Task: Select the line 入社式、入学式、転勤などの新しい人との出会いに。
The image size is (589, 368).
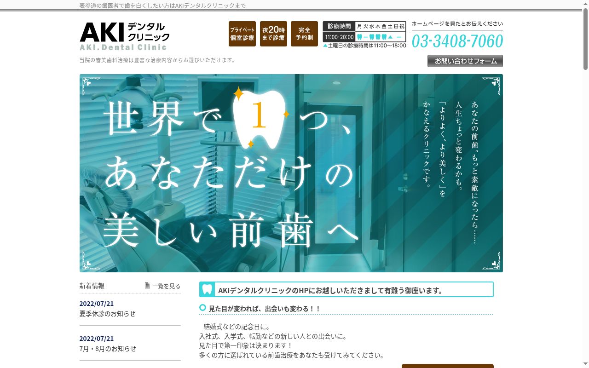Action: (273, 336)
